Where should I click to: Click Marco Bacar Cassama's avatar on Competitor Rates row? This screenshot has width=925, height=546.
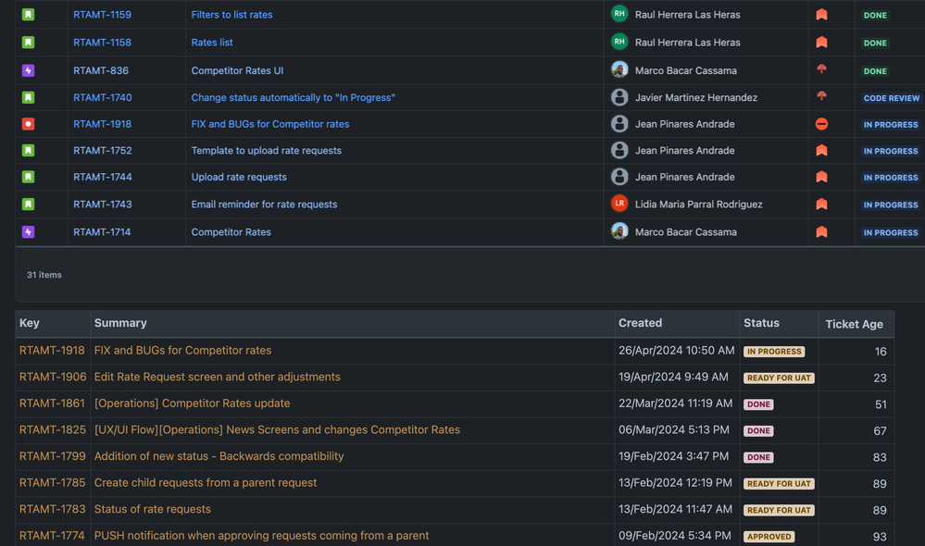coord(619,231)
